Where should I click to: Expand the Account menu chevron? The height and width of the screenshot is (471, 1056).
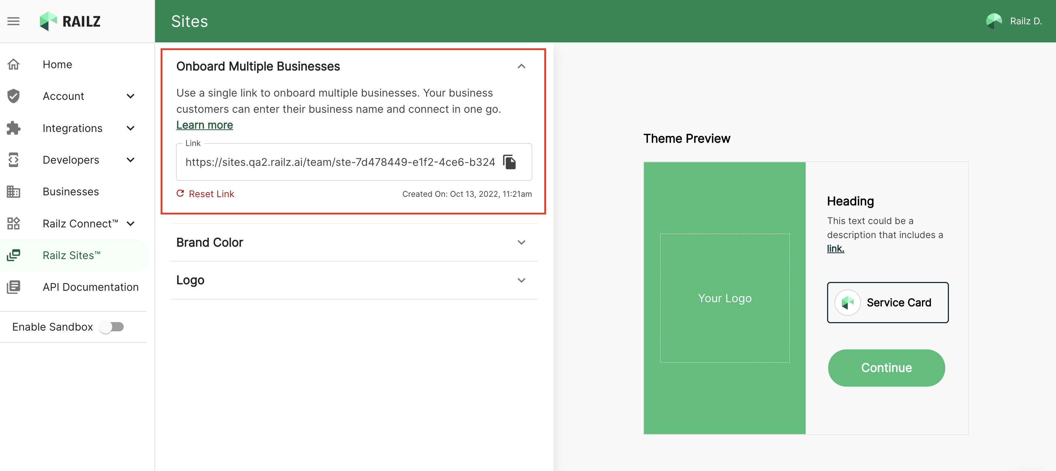point(130,96)
